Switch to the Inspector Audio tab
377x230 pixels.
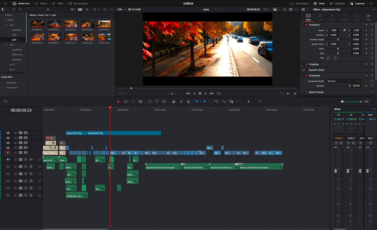(x=320, y=18)
